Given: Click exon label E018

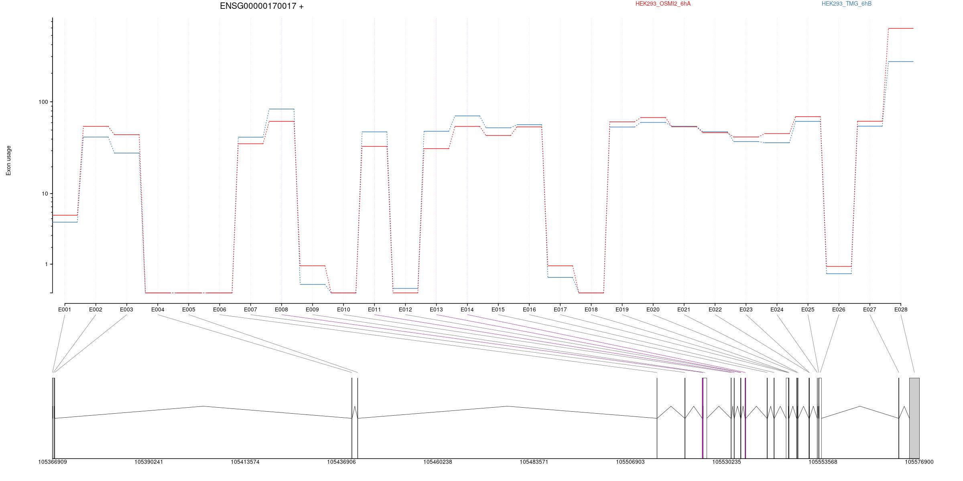Looking at the screenshot, I should click(591, 309).
